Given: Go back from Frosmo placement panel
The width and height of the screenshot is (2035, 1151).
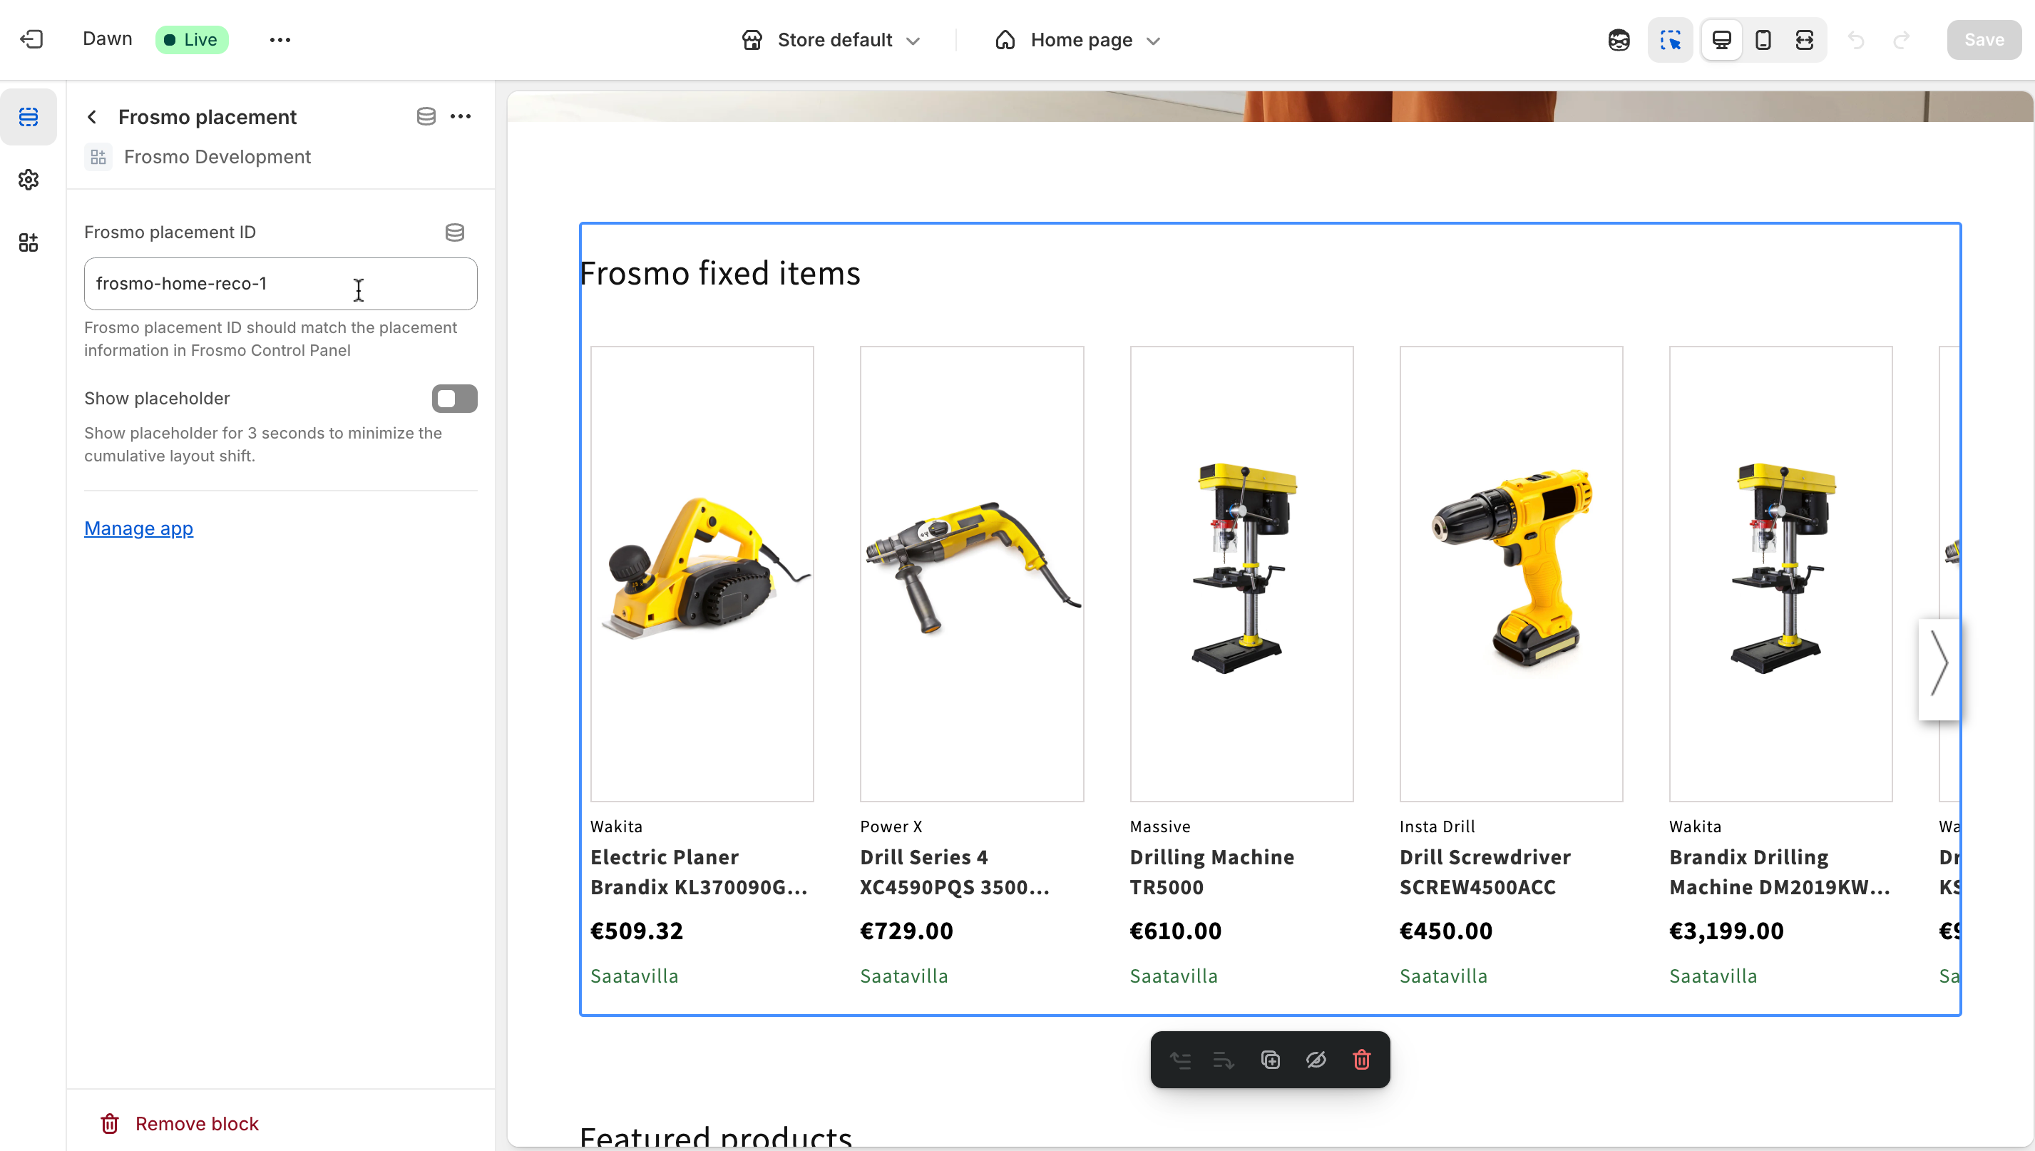Looking at the screenshot, I should pyautogui.click(x=93, y=117).
